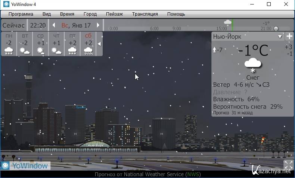295x178 pixels.
Task: Go to next day arrow
Action: pos(98,25)
